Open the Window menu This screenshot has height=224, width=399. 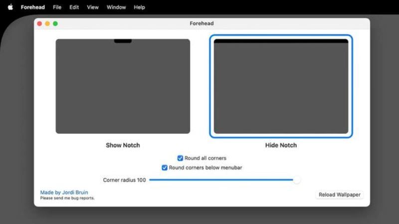click(x=116, y=7)
